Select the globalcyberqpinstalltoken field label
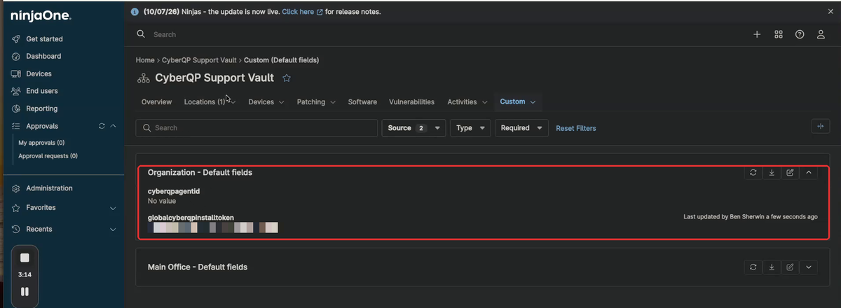Viewport: 841px width, 308px height. pos(191,217)
